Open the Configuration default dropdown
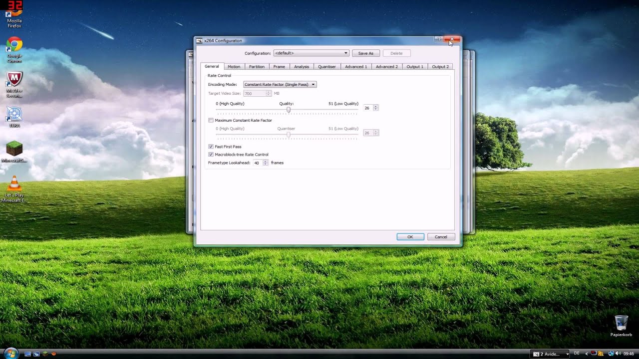The width and height of the screenshot is (639, 359). point(311,53)
